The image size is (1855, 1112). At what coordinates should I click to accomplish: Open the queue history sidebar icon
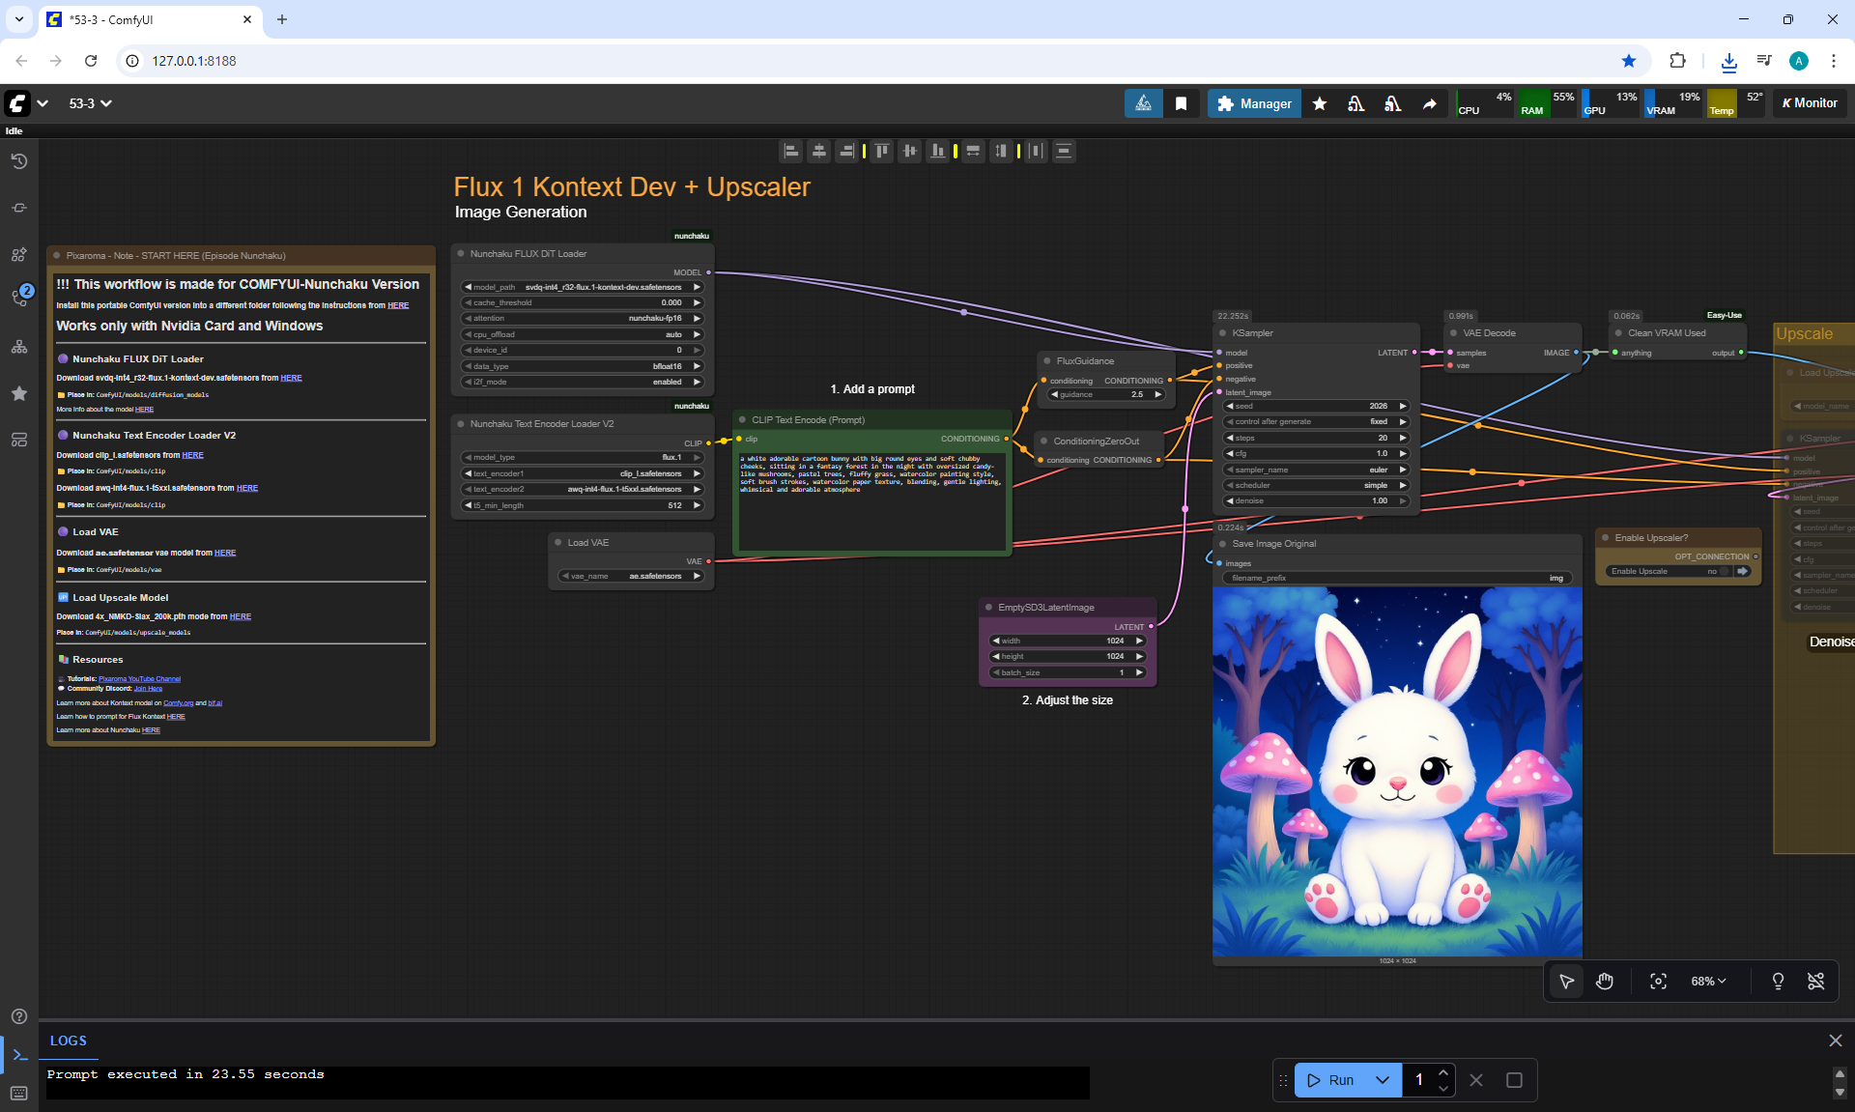(19, 161)
